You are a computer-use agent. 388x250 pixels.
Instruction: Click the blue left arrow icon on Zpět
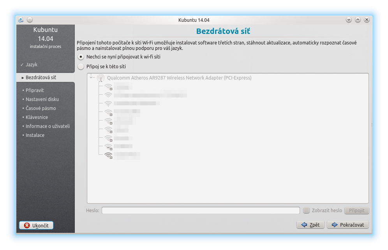304,225
